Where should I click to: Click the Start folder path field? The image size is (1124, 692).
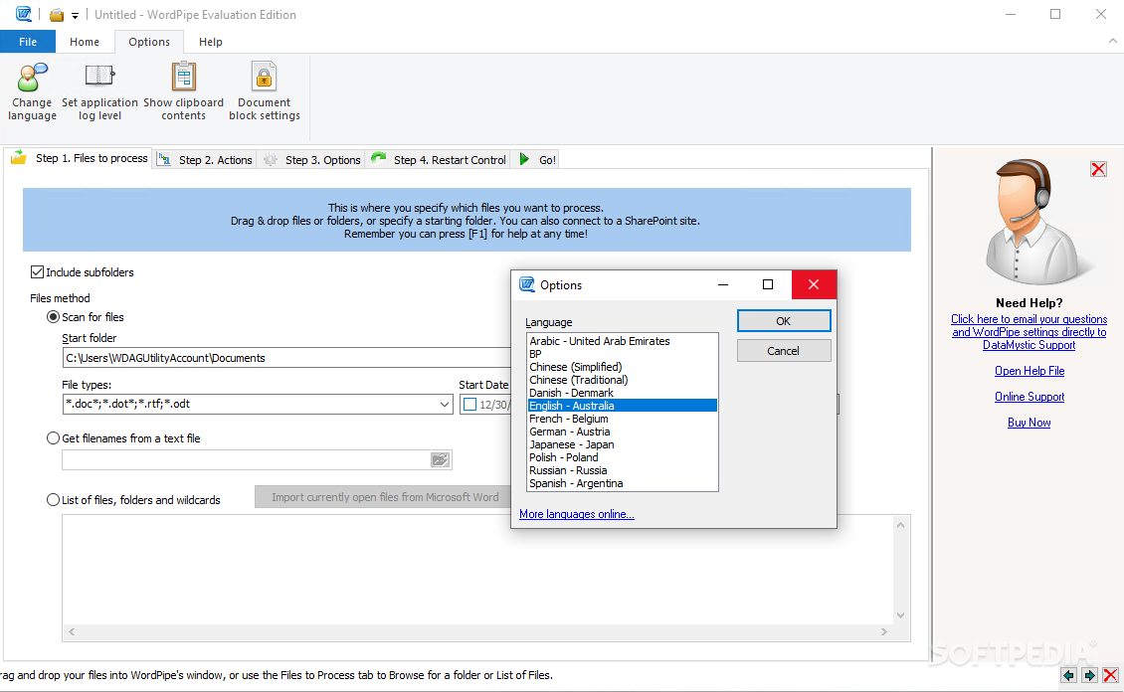(286, 358)
